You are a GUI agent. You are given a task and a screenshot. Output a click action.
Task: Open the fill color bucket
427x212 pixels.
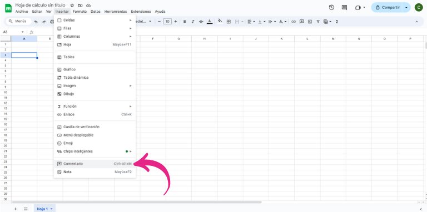tap(220, 21)
